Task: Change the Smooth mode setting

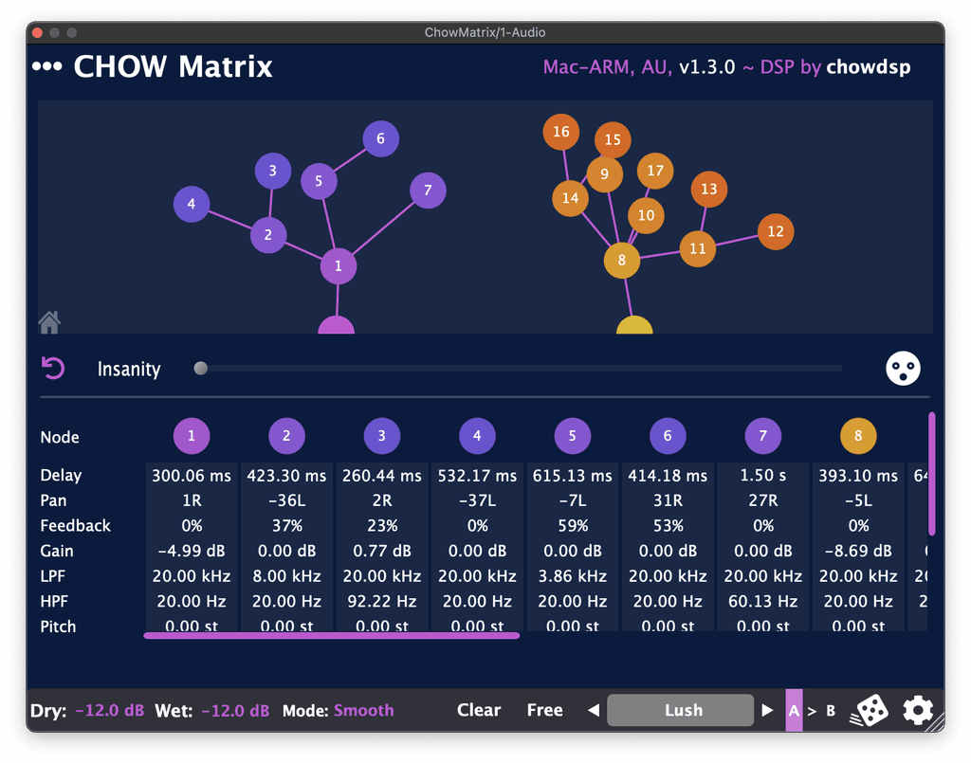Action: 363,710
